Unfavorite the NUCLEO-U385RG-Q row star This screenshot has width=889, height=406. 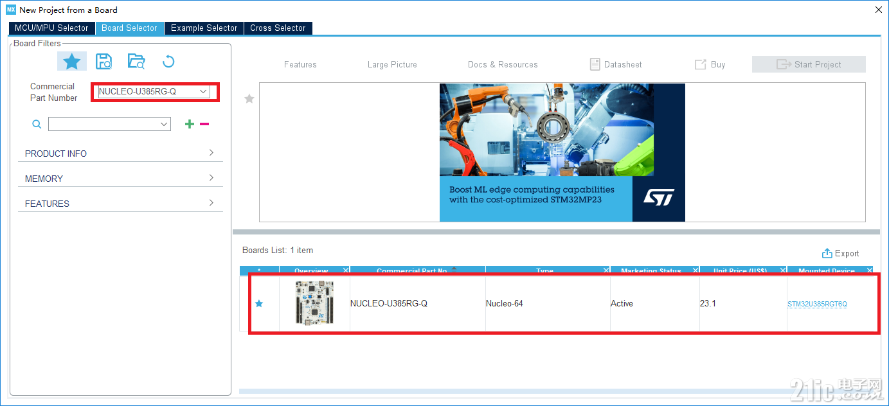pyautogui.click(x=259, y=303)
